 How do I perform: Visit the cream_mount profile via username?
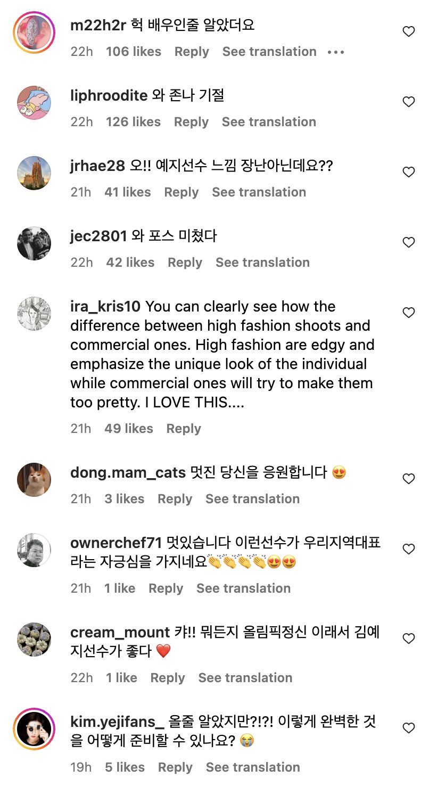tap(120, 633)
